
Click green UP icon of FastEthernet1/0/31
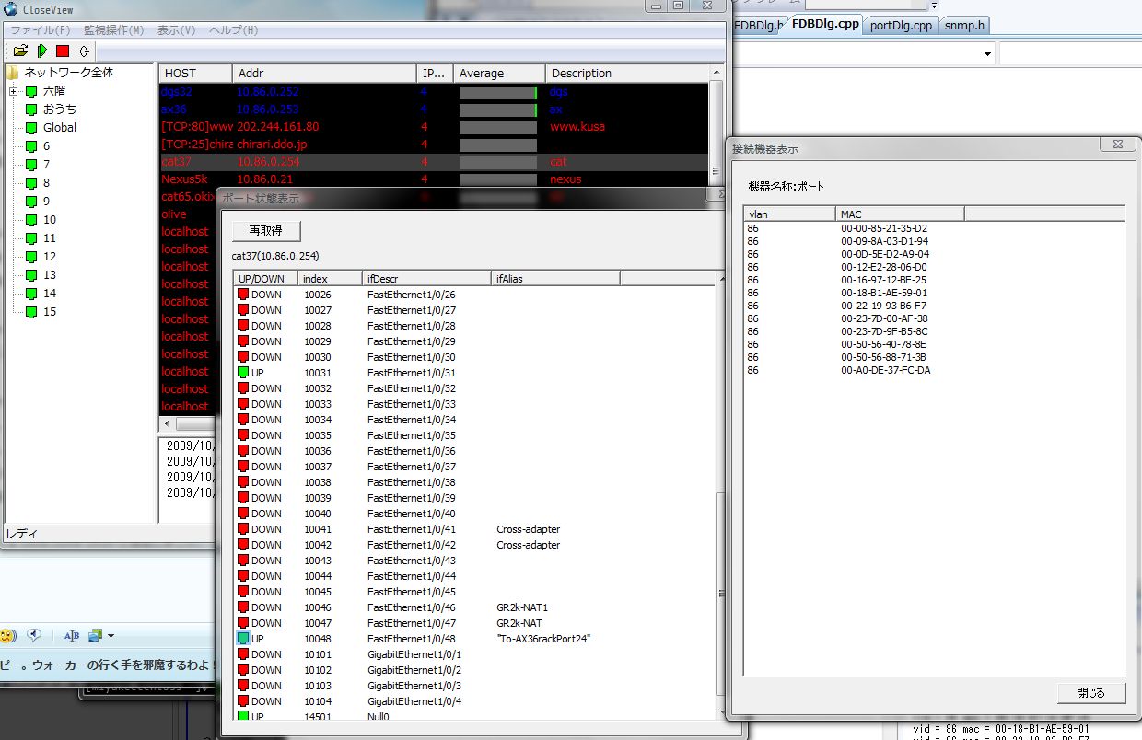243,373
